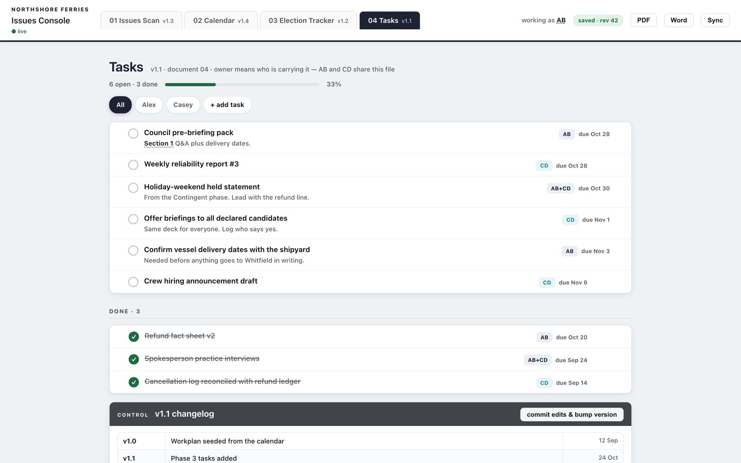
Task: Click the live status indicator
Action: coord(19,31)
